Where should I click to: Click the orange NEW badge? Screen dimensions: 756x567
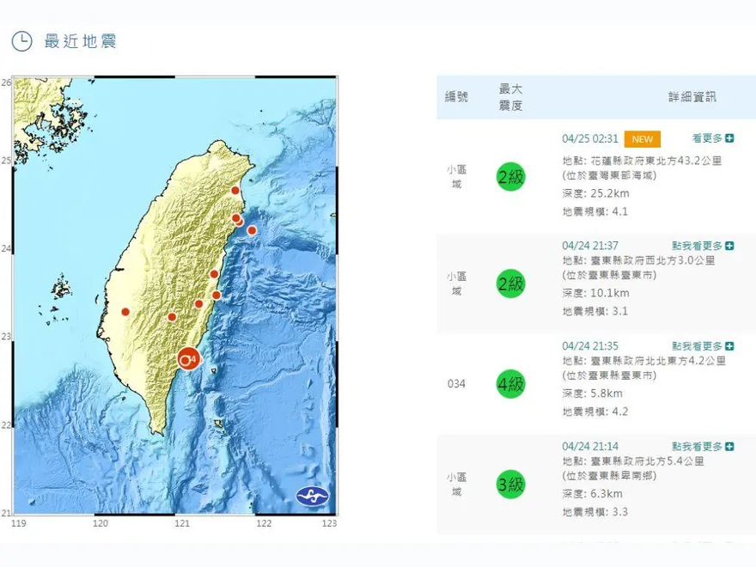(x=642, y=139)
